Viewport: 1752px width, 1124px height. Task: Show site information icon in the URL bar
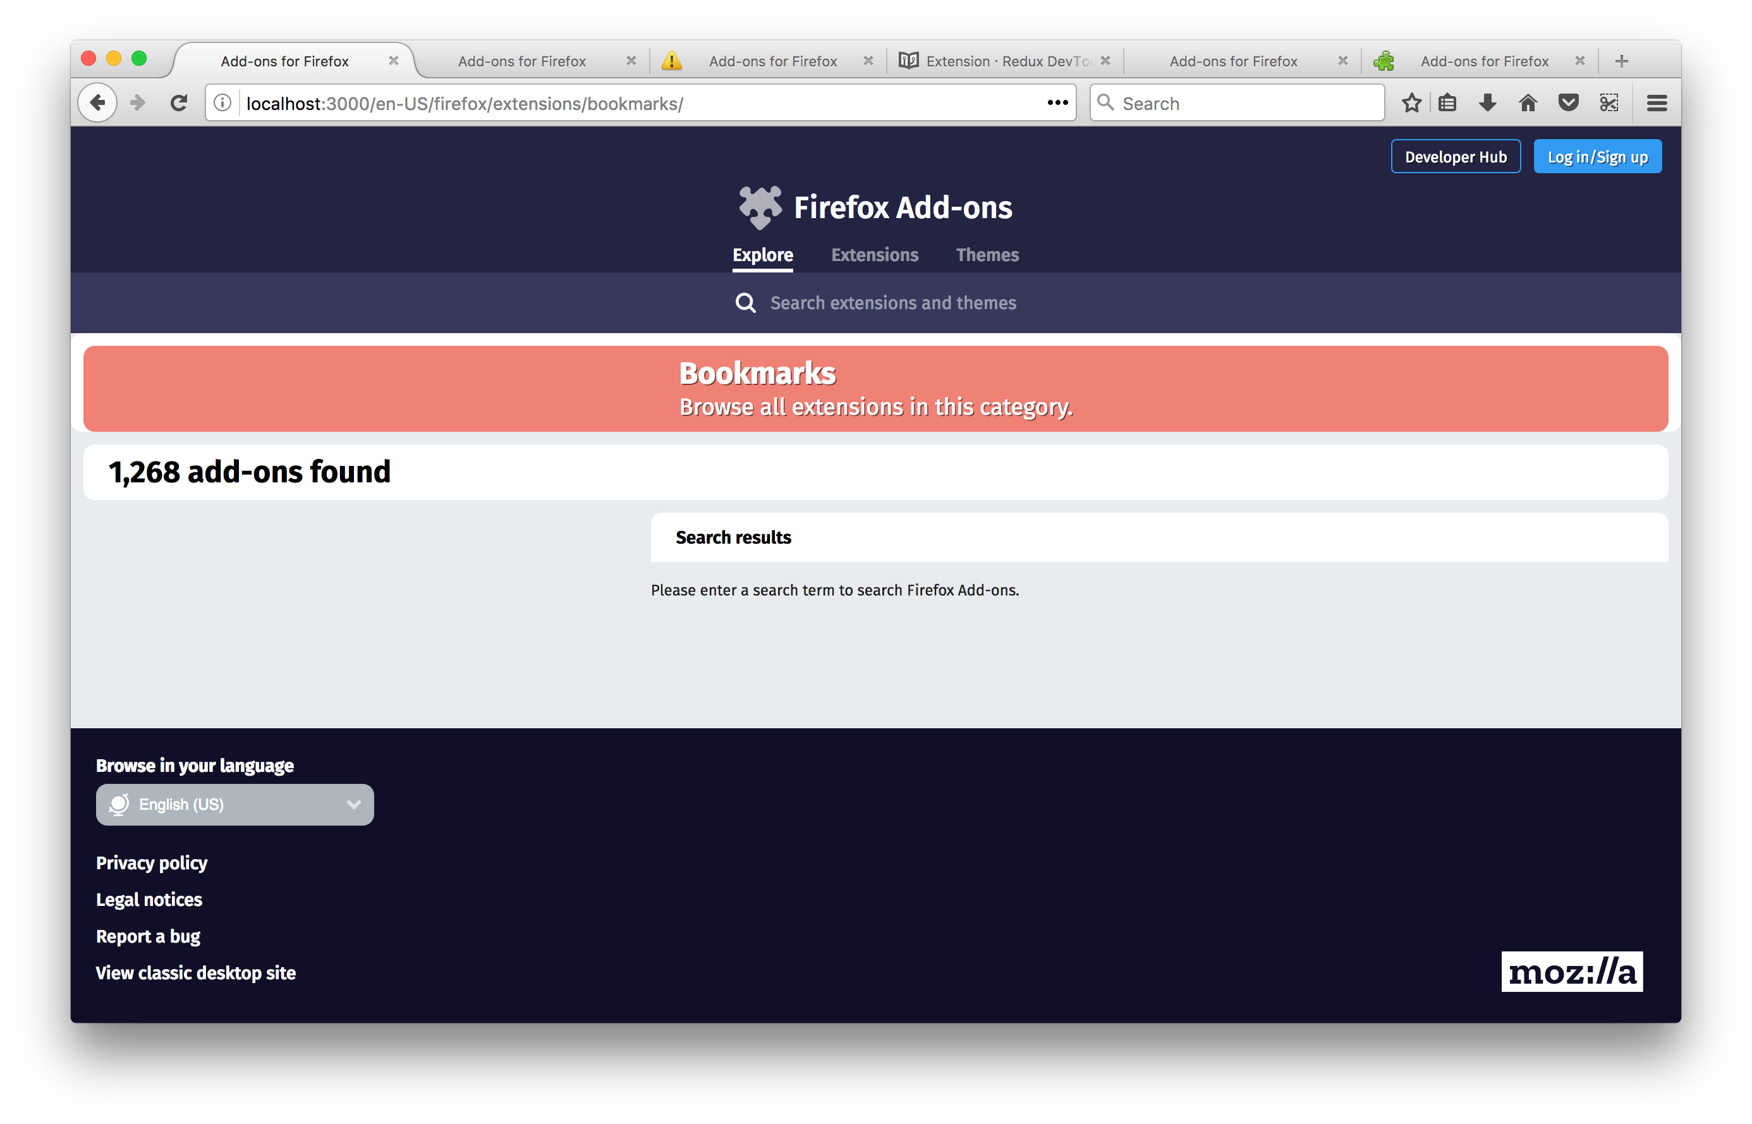tap(222, 103)
